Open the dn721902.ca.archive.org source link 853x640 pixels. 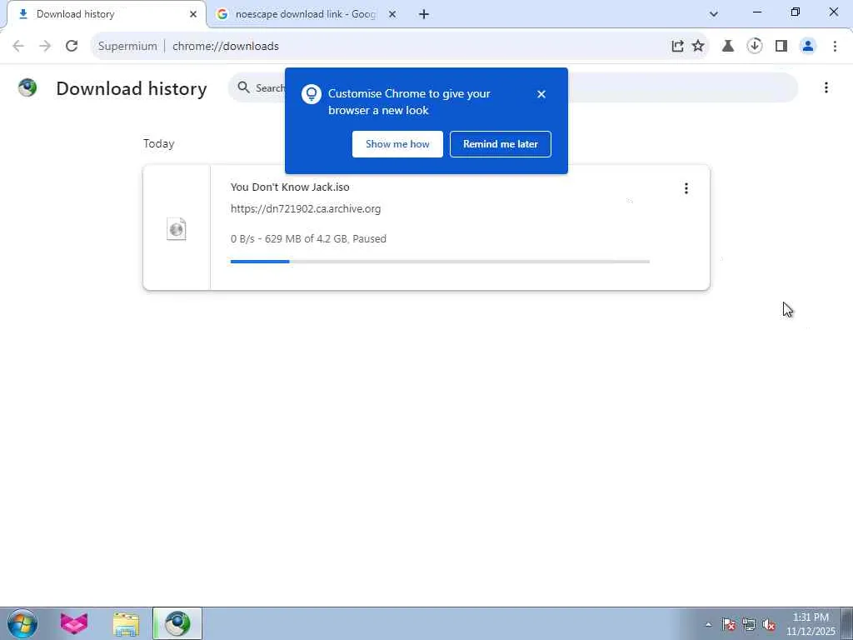[x=306, y=209]
